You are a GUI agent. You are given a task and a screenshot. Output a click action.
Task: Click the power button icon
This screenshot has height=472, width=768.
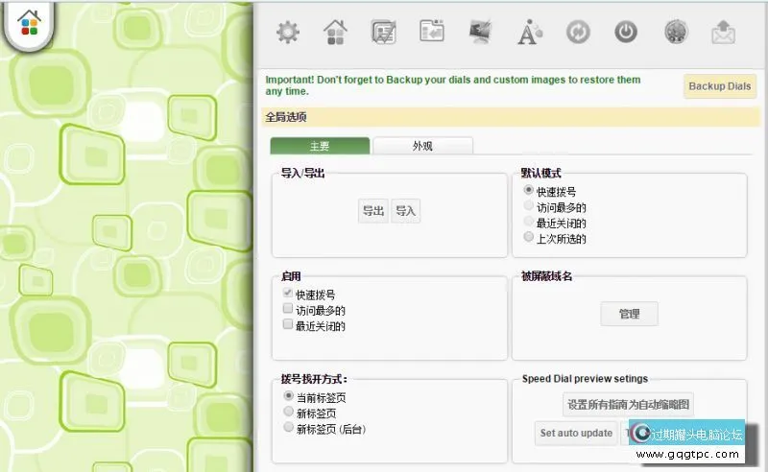[626, 33]
